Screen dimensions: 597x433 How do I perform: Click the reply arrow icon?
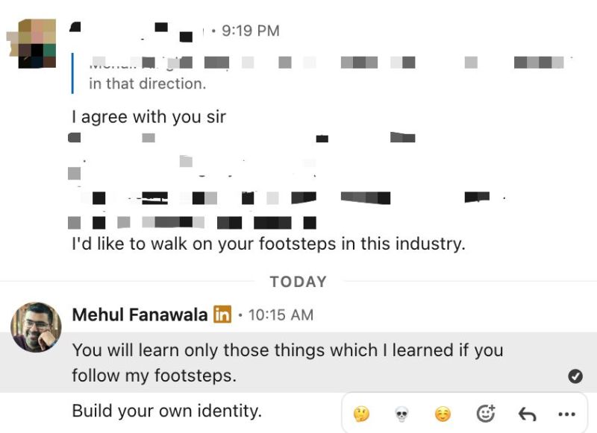527,414
